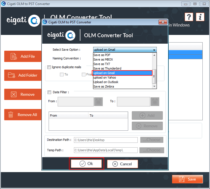Toggle the To checkbox under duplicate mails
This screenshot has width=210, height=189.
(x=62, y=74)
